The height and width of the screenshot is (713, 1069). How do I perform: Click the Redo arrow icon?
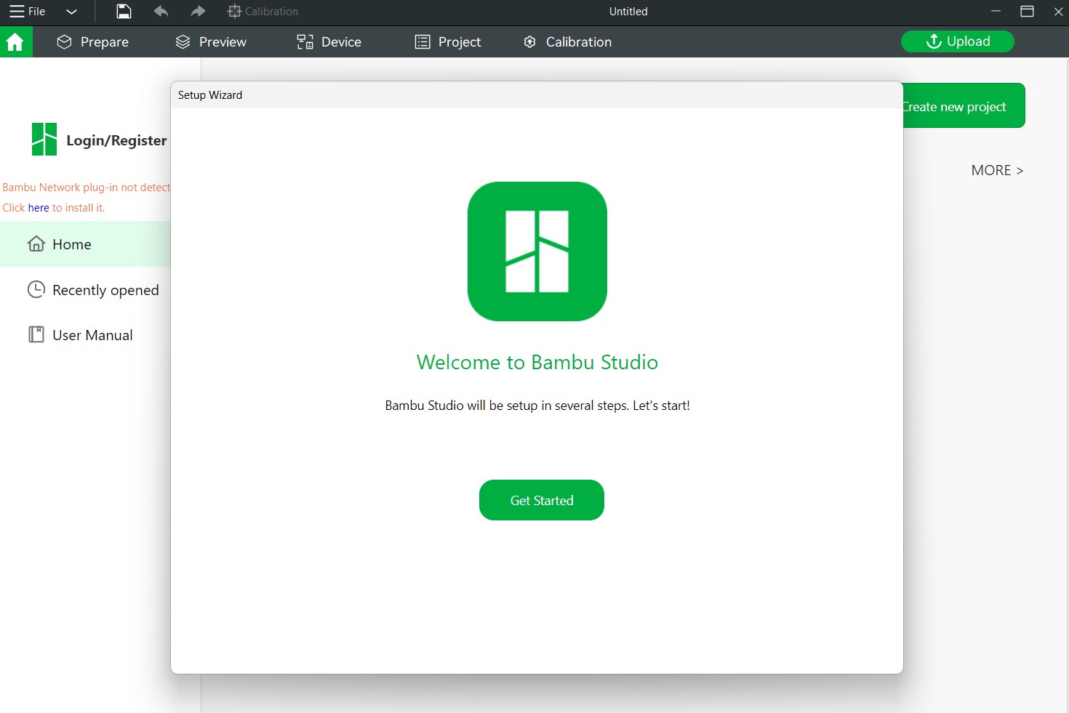tap(198, 12)
